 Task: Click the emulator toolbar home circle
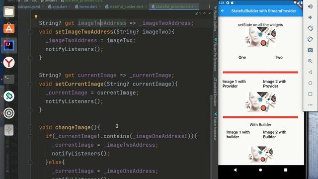(310, 83)
